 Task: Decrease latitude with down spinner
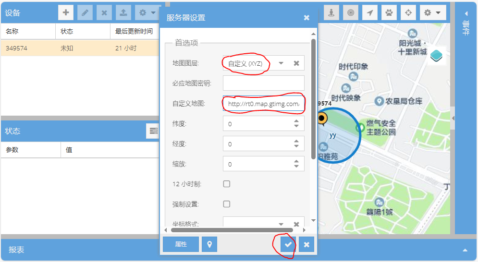pos(296,126)
